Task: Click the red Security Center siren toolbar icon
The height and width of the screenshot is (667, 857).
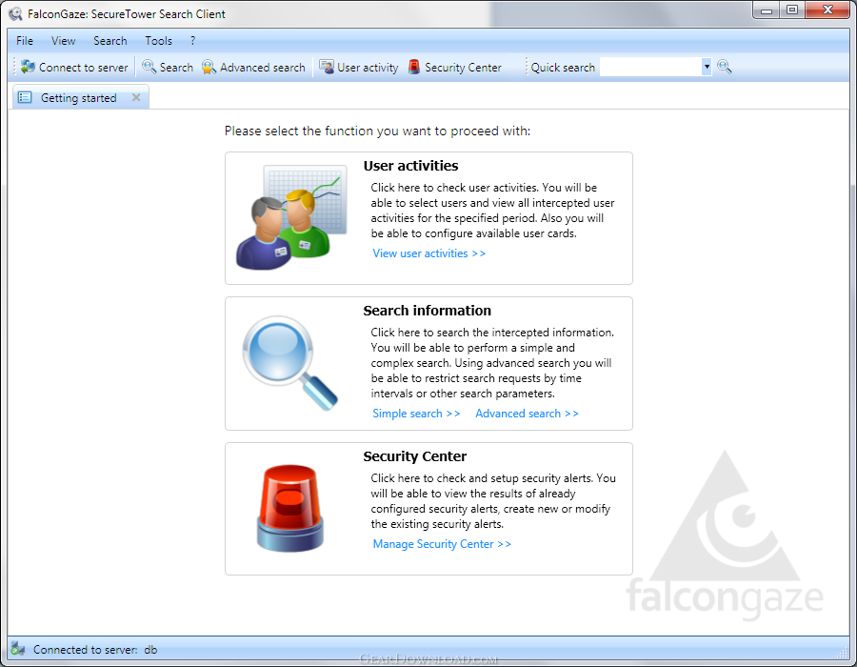Action: pos(415,67)
